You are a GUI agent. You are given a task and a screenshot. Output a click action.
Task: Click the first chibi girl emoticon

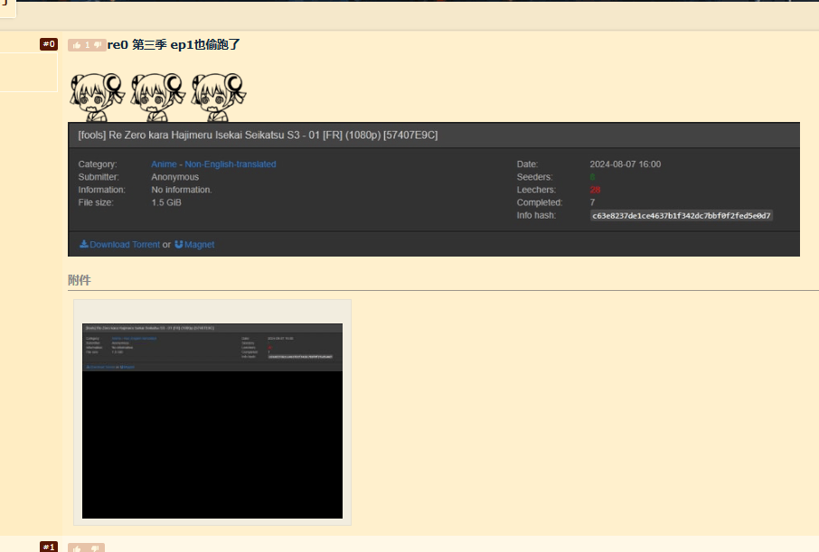pos(97,96)
